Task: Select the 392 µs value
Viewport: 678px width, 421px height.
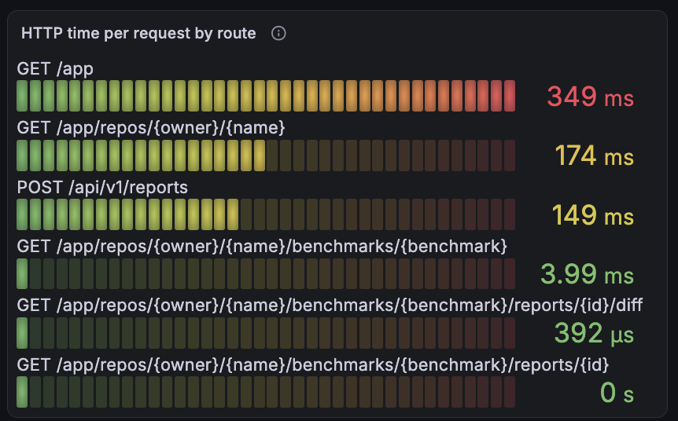Action: click(x=594, y=333)
